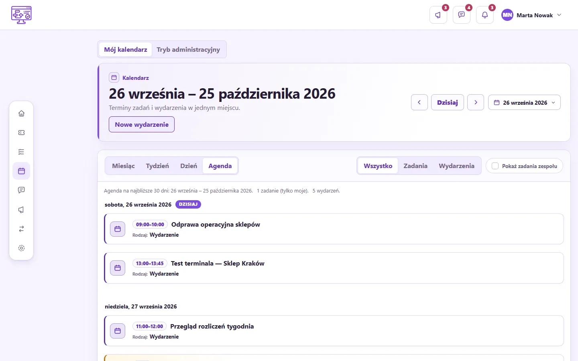The width and height of the screenshot is (578, 361).
Task: Select the Miesiąc view
Action: point(124,166)
